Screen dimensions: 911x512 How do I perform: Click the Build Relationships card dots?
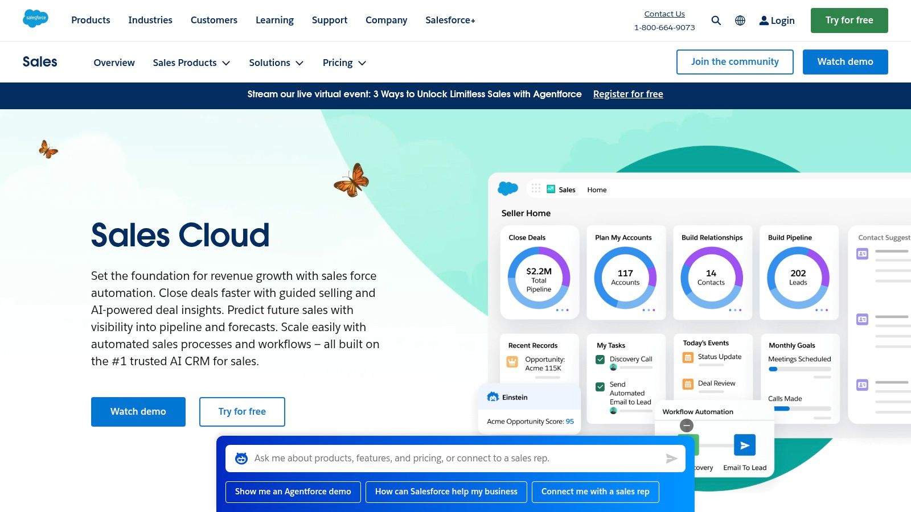pyautogui.click(x=735, y=310)
